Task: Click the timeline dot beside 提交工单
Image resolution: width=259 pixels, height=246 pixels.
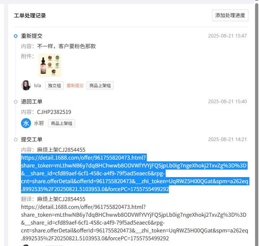Action: pyautogui.click(x=16, y=140)
